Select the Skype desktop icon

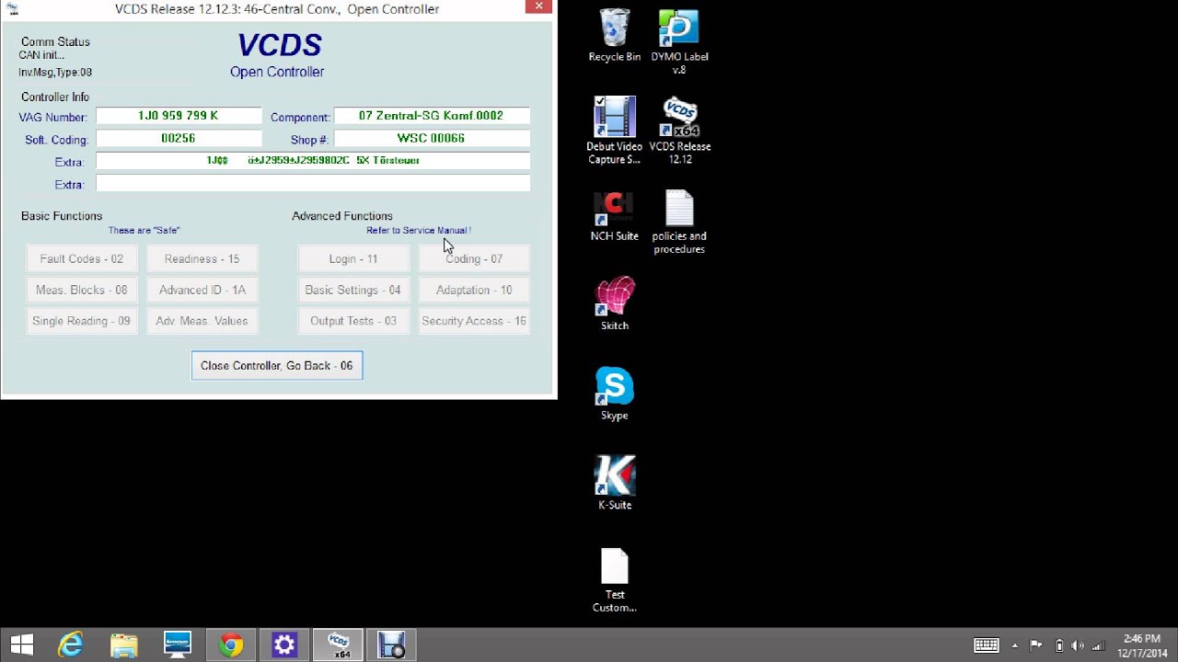point(614,394)
